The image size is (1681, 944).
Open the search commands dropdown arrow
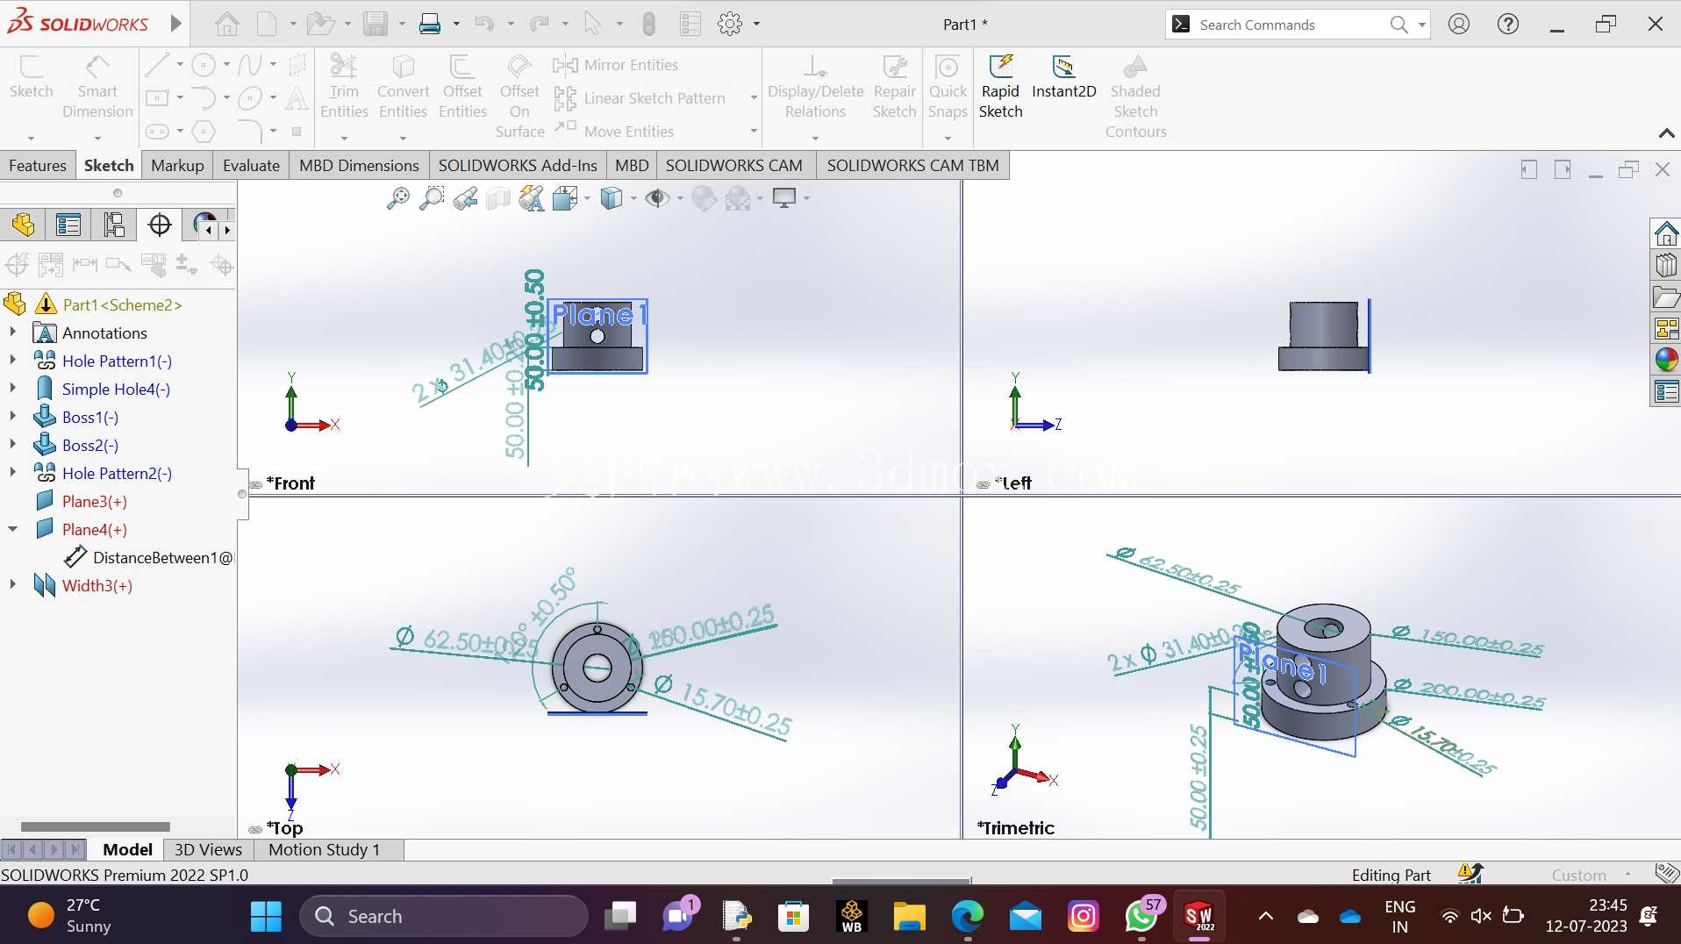(x=1421, y=25)
